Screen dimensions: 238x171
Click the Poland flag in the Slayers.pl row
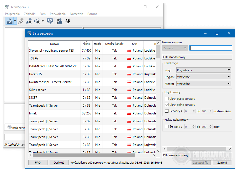(129, 51)
